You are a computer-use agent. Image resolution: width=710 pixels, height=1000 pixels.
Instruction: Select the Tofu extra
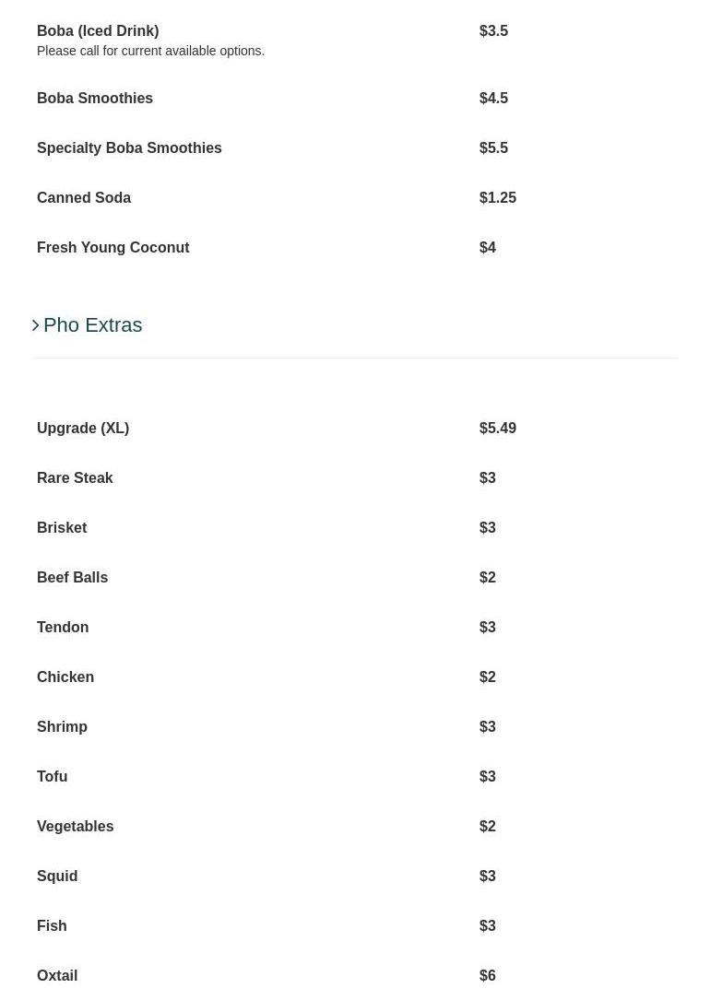click(52, 777)
